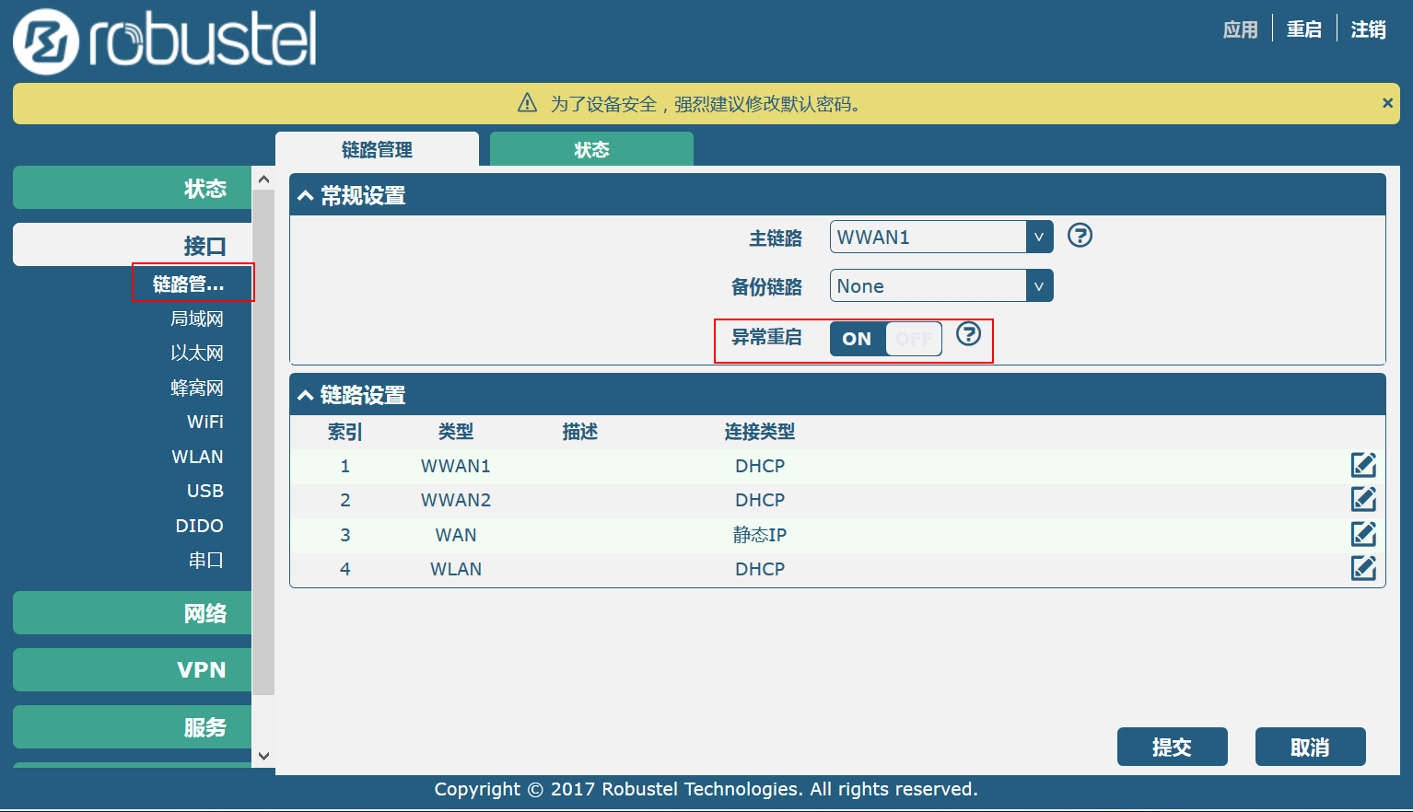The height and width of the screenshot is (812, 1413).
Task: Dismiss the yellow password warning banner
Action: pos(1387,103)
